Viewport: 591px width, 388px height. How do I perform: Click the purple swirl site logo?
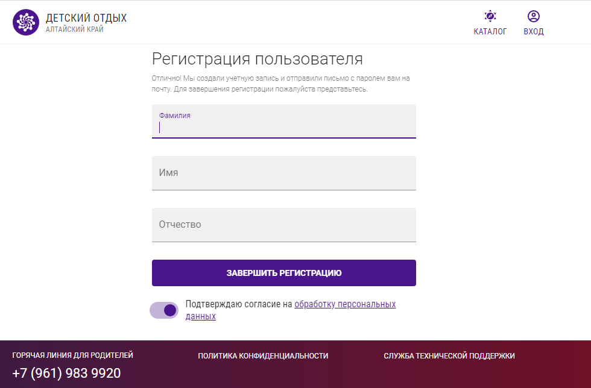click(x=25, y=22)
